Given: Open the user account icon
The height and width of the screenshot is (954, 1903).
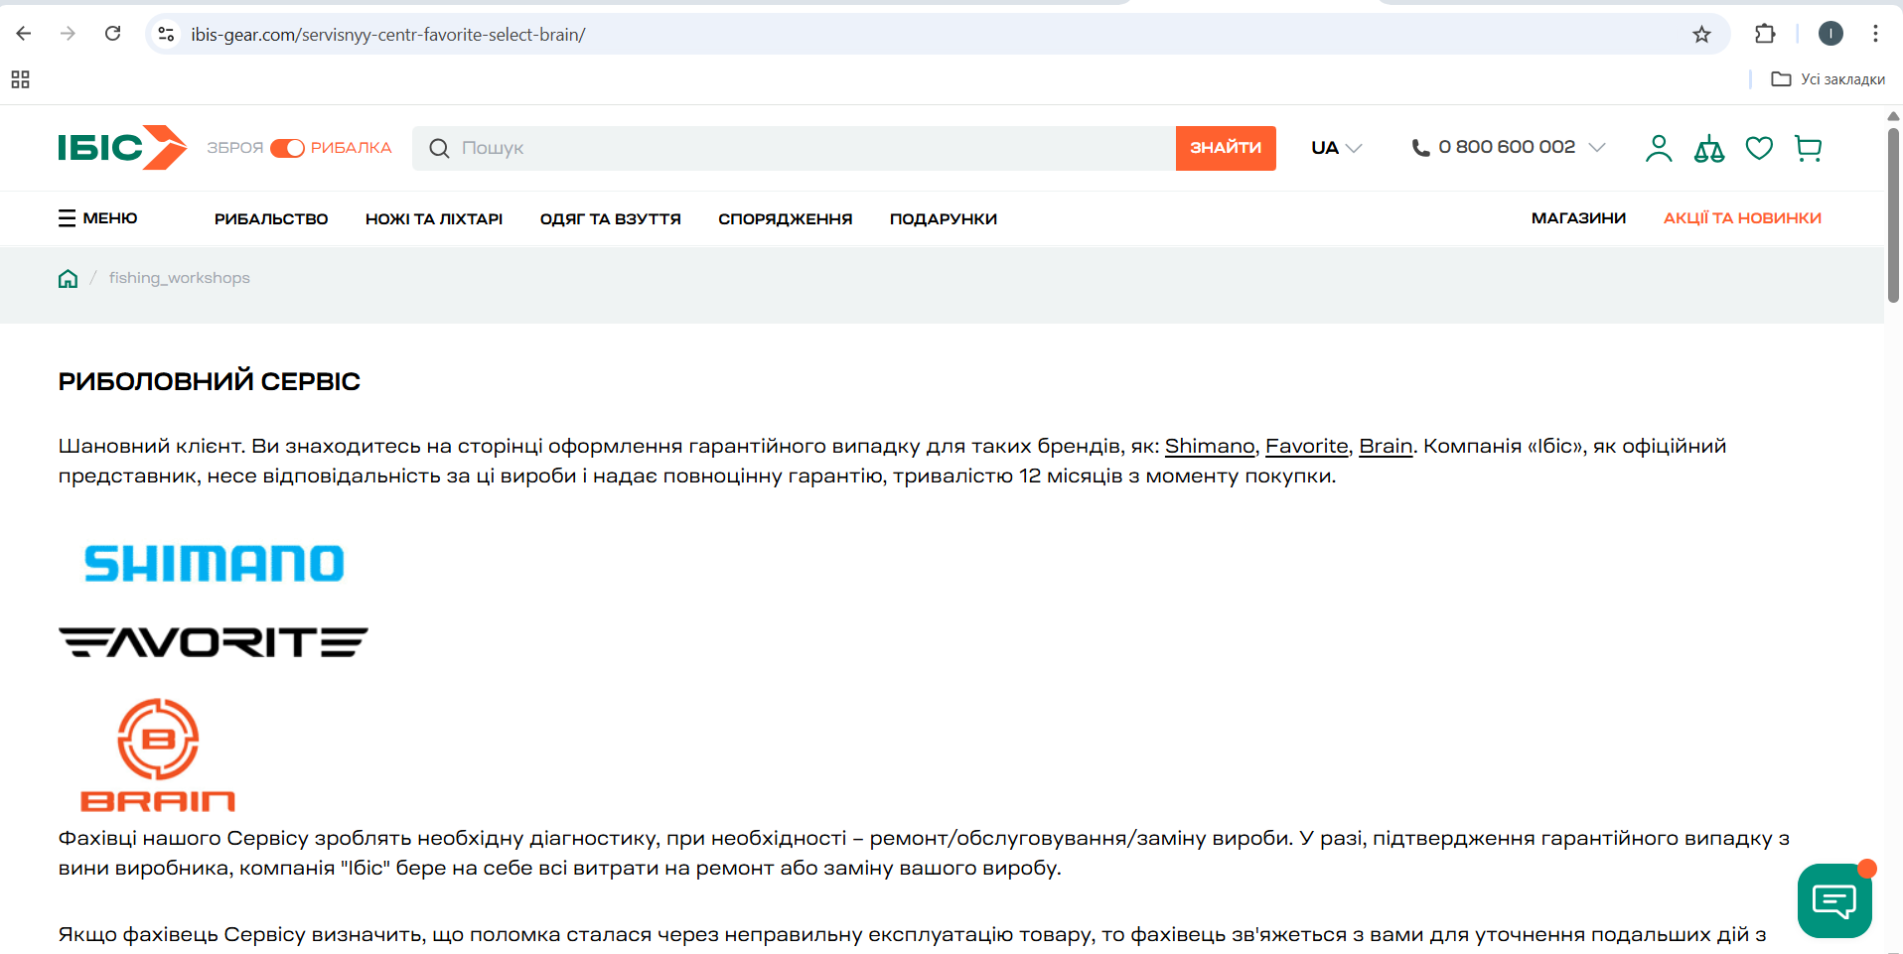Looking at the screenshot, I should pyautogui.click(x=1659, y=148).
